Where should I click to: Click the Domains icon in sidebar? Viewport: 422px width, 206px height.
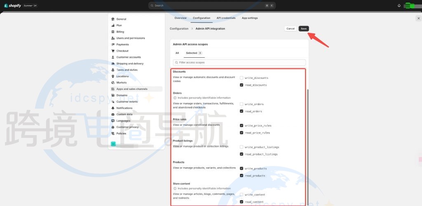[x=113, y=95]
